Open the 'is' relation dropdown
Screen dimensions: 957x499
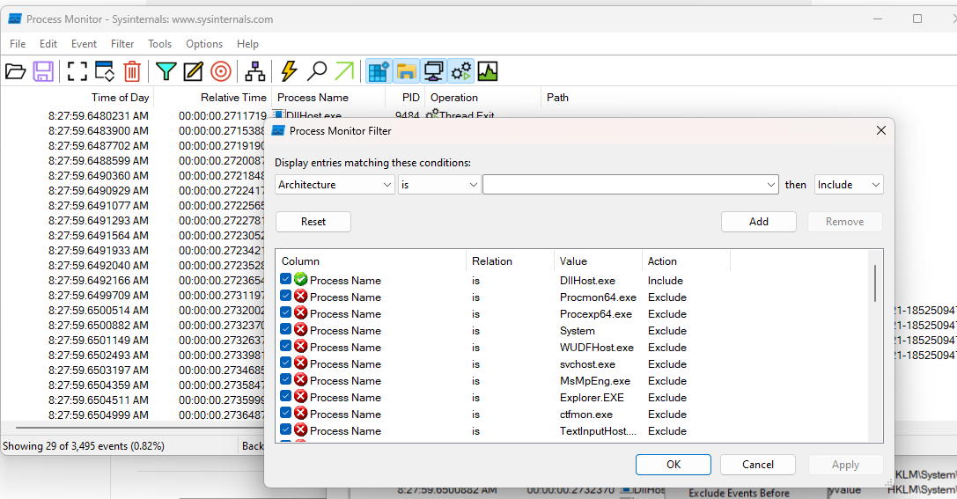coord(438,184)
